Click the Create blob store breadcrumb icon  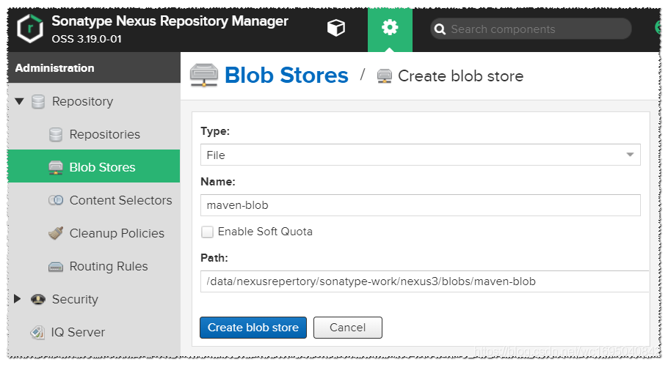coord(384,76)
